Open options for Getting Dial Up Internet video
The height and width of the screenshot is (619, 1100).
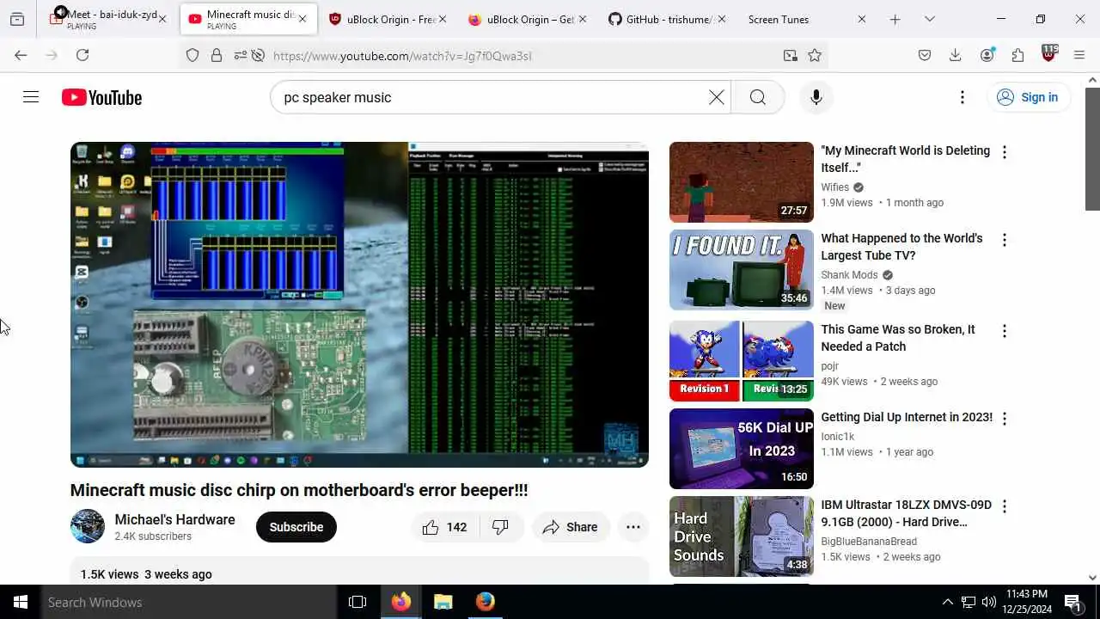pos(1004,419)
